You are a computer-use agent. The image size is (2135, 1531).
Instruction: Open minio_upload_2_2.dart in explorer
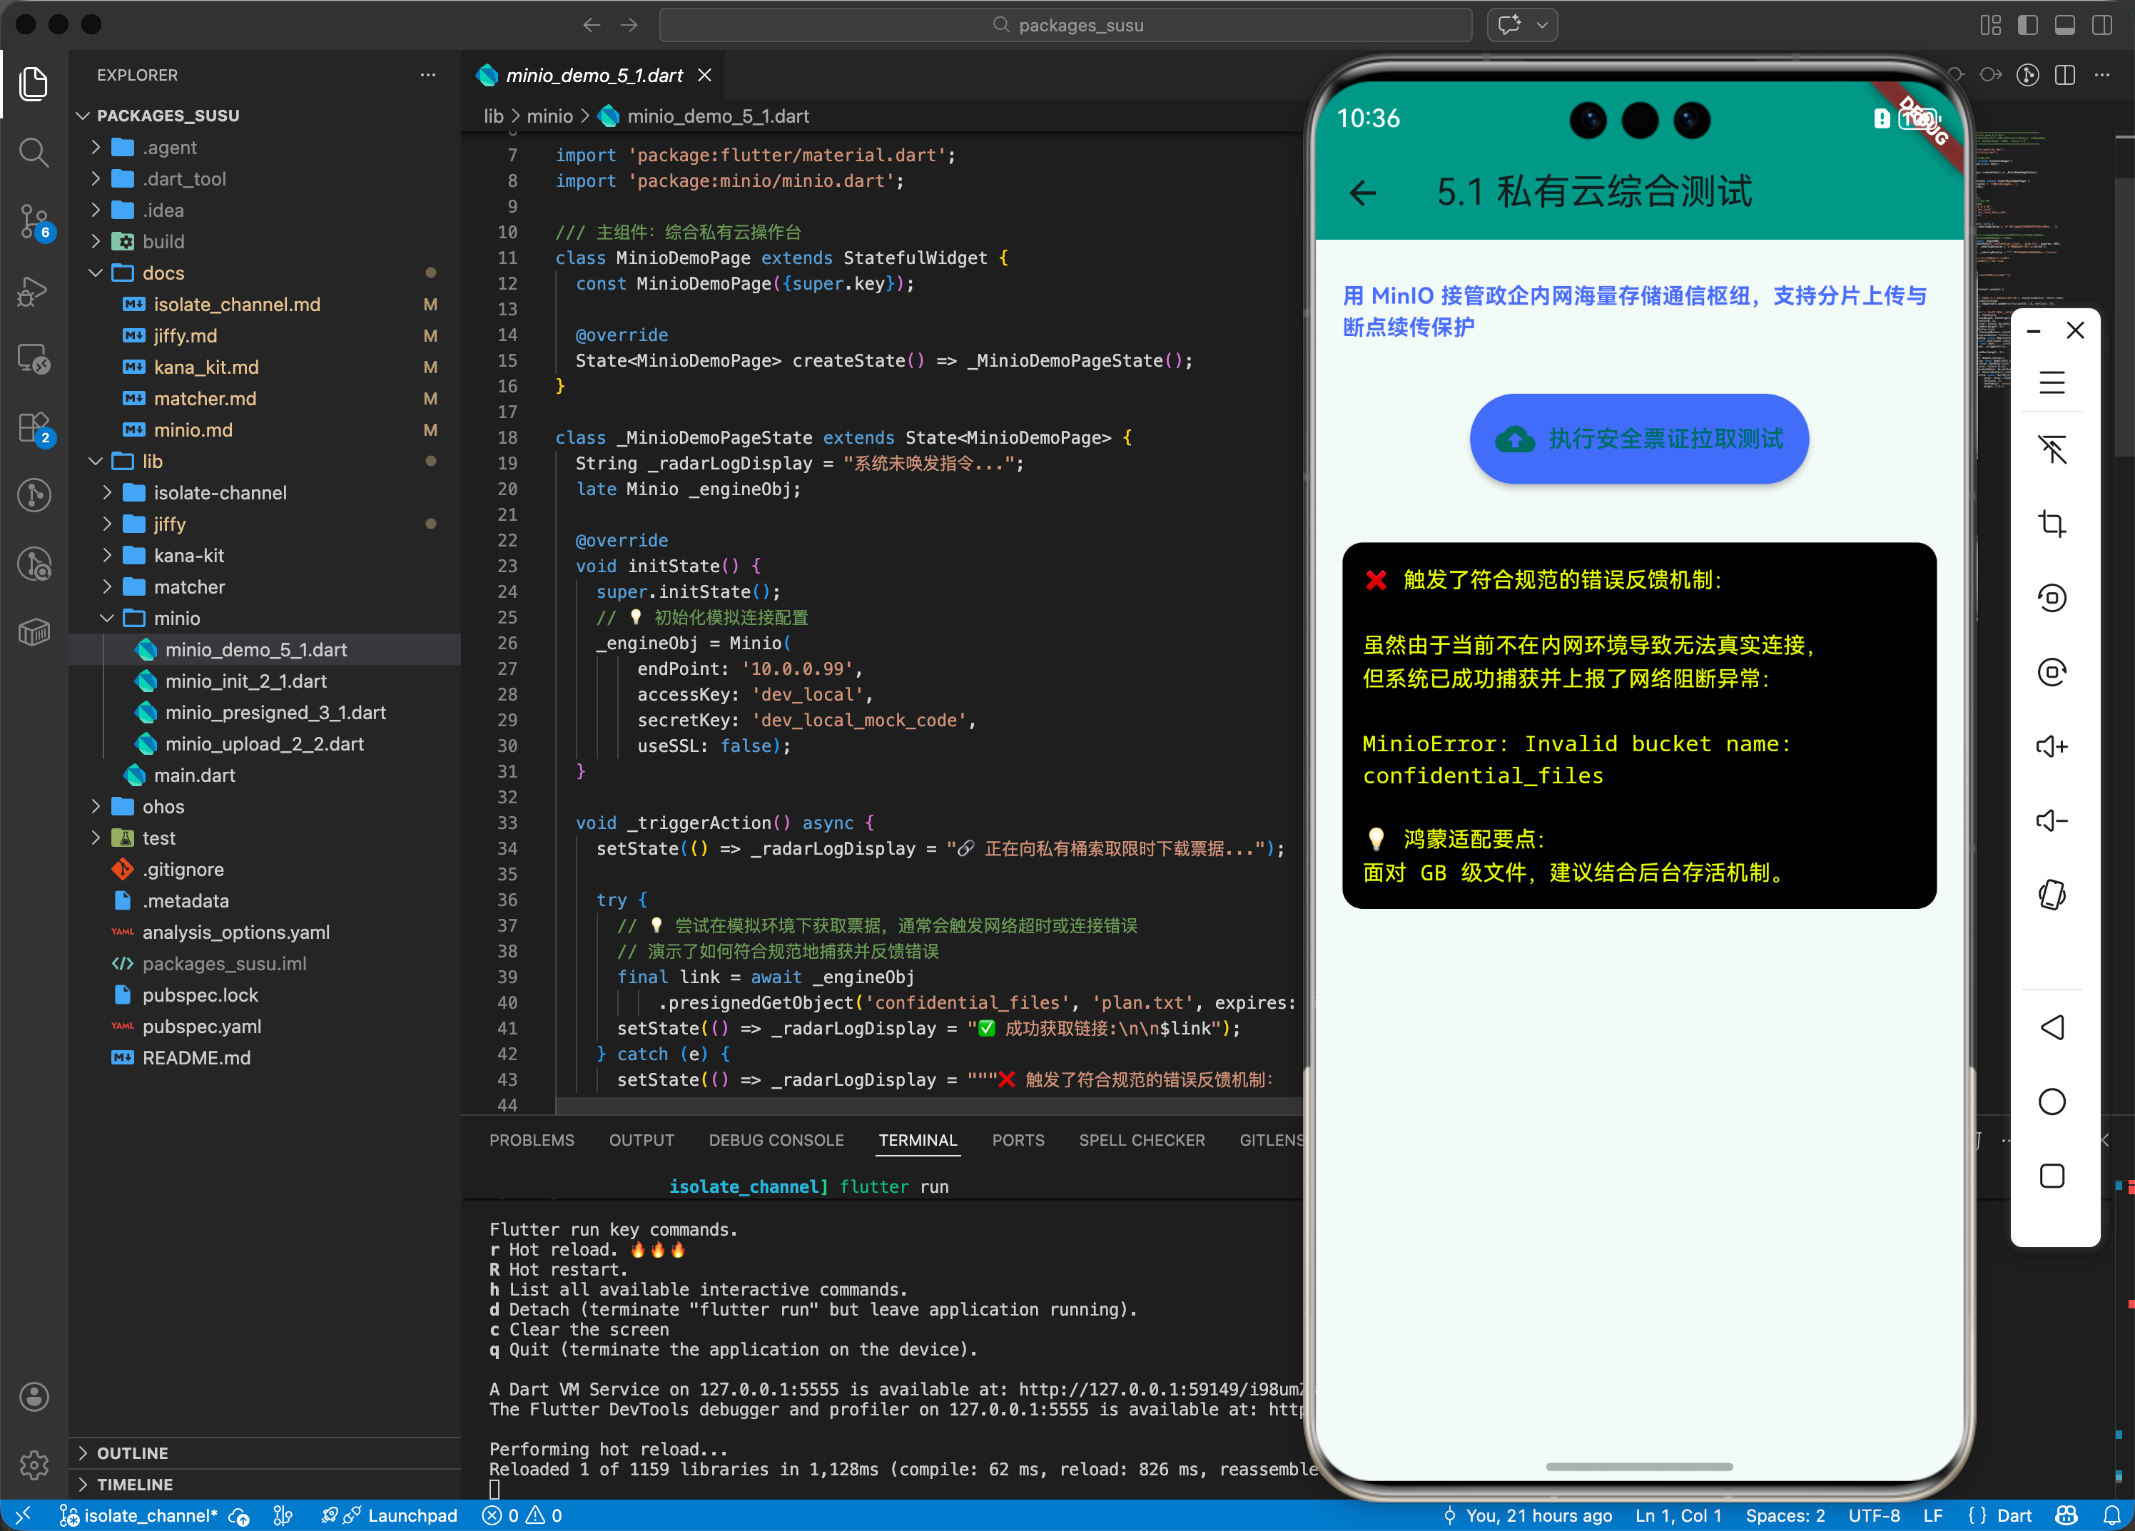263,743
